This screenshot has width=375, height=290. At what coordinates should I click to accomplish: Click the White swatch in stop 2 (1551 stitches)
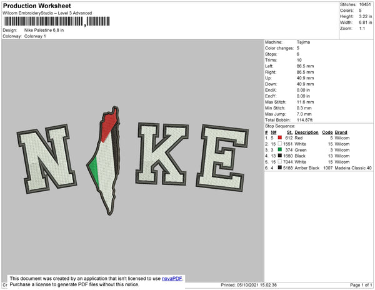280,144
